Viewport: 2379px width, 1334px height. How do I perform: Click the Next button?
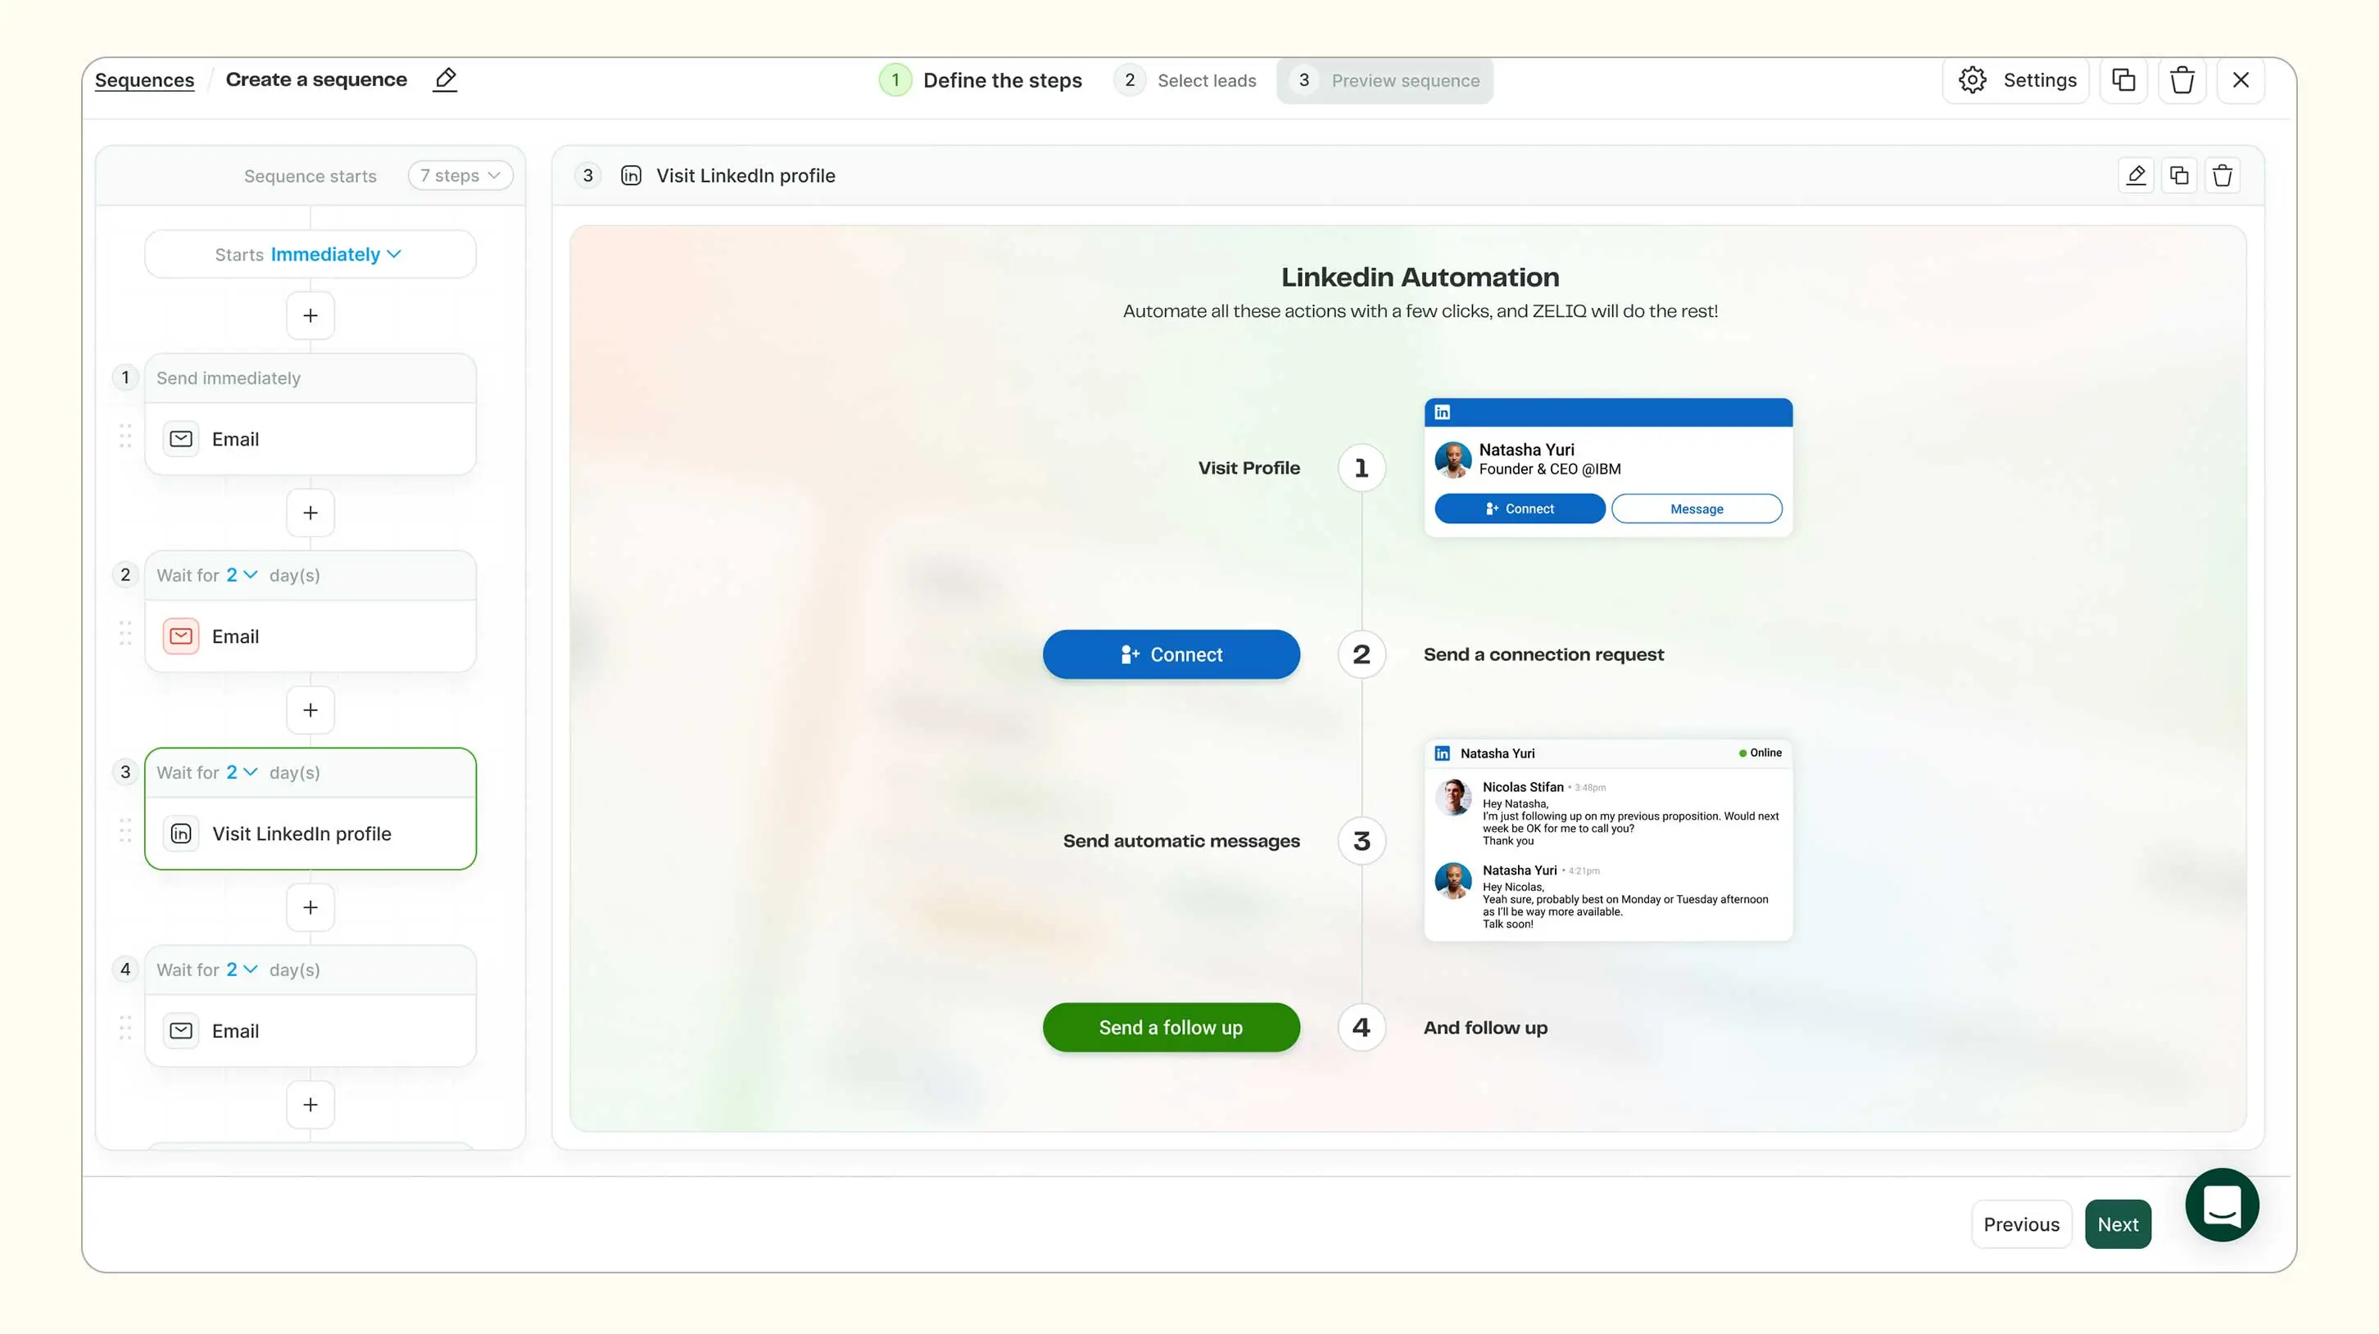[2117, 1224]
